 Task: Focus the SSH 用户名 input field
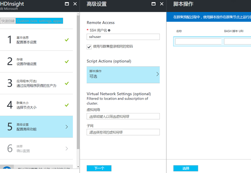pyautogui.click(x=123, y=37)
